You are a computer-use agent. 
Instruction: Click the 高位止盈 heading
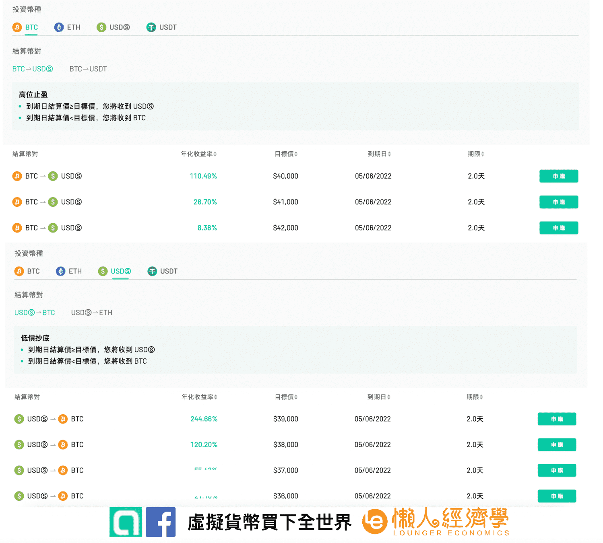click(x=33, y=95)
